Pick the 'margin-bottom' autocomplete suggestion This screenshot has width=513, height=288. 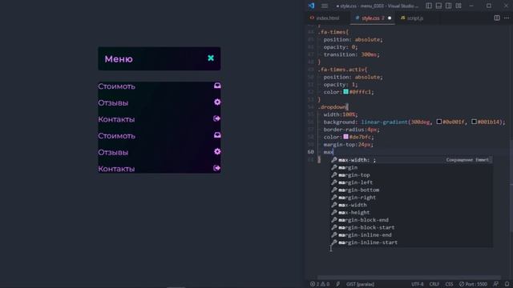click(x=411, y=190)
